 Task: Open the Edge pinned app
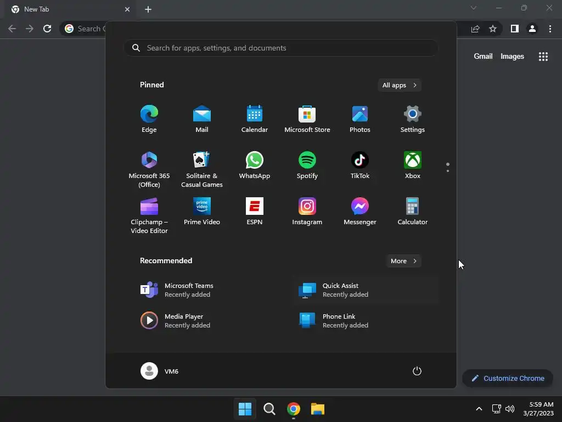149,119
